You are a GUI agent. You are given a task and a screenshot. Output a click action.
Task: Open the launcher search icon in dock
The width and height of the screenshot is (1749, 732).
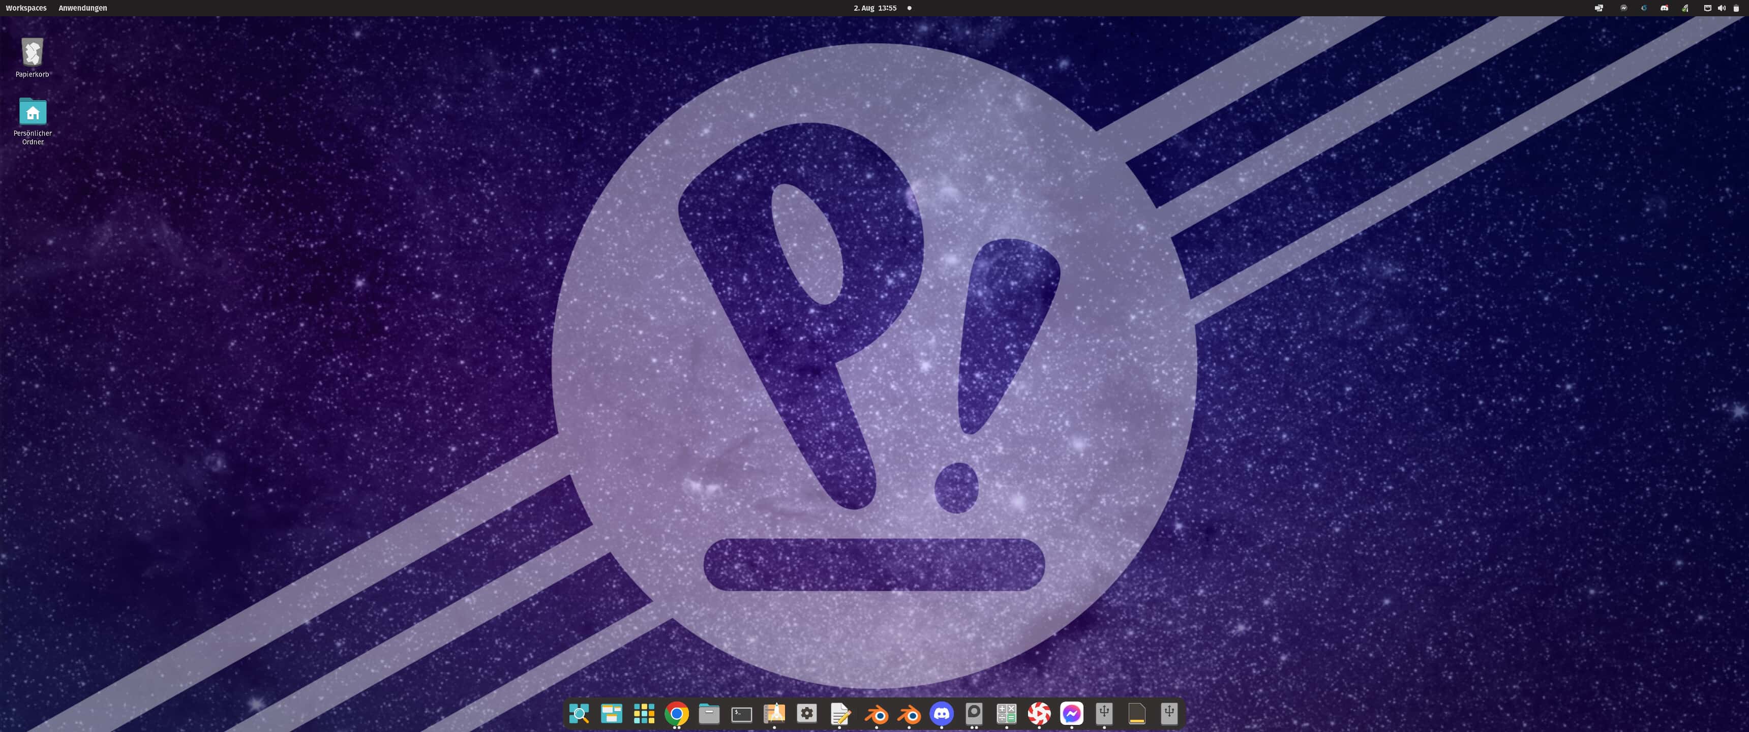click(579, 714)
